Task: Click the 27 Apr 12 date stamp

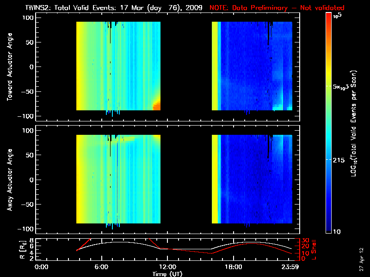Action: [362, 254]
